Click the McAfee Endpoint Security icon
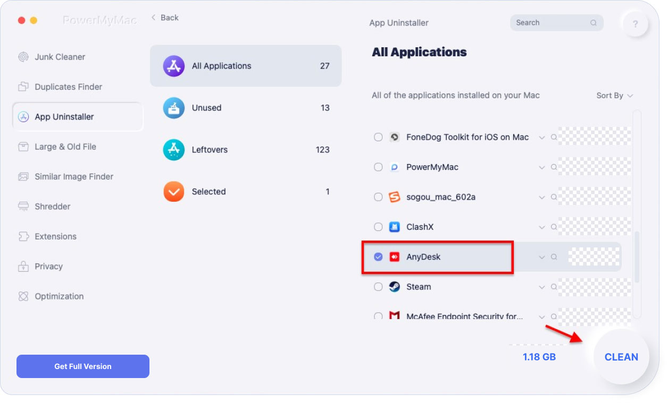Screen dimensions: 668x403 pos(394,316)
